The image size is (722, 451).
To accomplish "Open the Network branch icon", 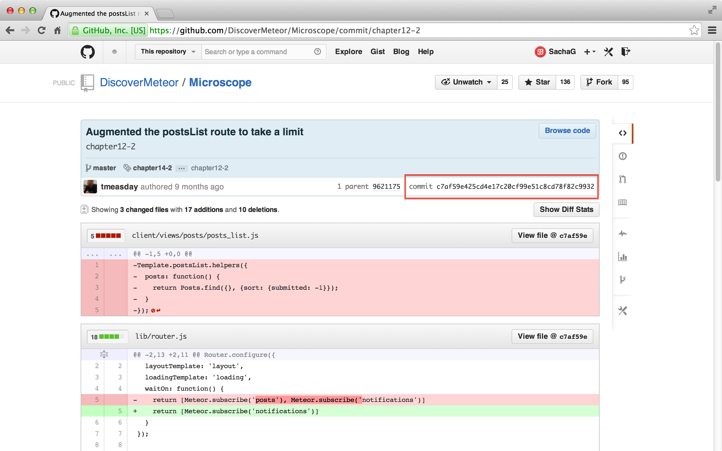I will point(623,279).
